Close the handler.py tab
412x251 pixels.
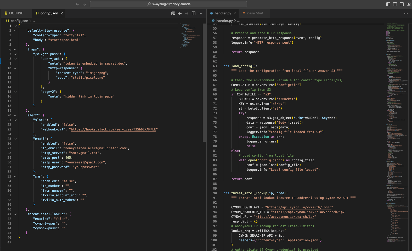tap(235, 13)
